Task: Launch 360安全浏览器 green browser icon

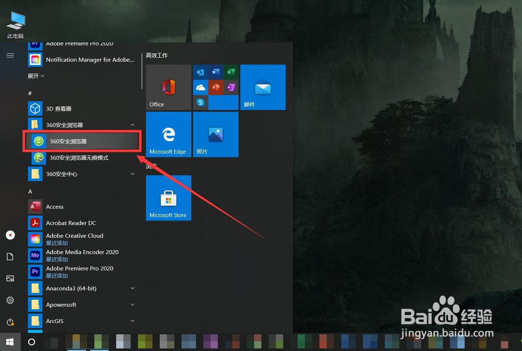Action: click(x=39, y=141)
